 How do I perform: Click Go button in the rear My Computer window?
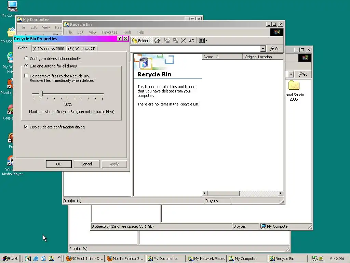click(x=303, y=74)
